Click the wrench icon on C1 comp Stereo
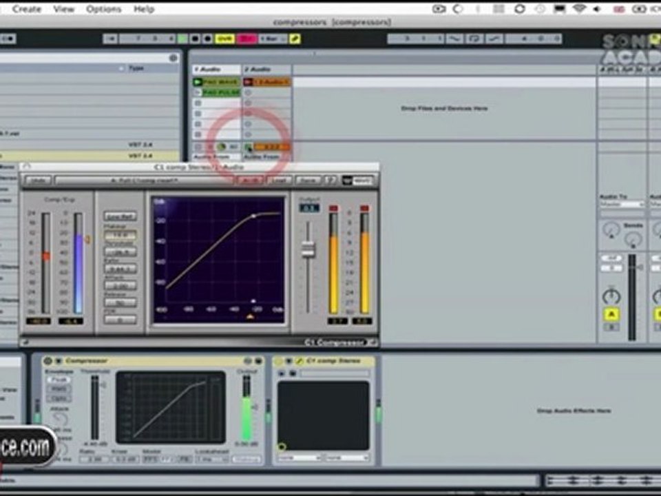This screenshot has height=496, width=661. click(x=300, y=361)
